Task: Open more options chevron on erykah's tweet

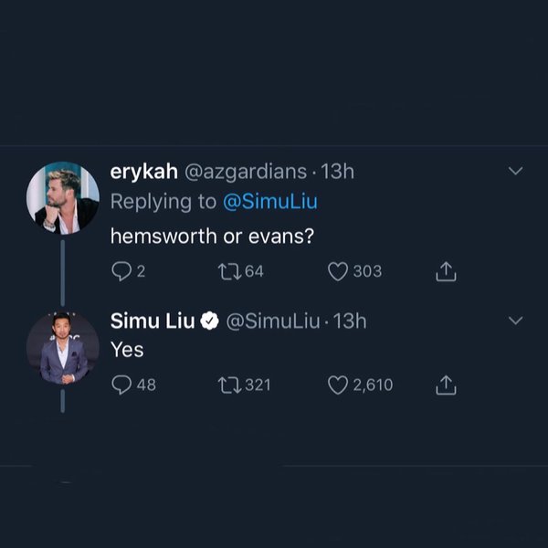Action: tap(515, 171)
